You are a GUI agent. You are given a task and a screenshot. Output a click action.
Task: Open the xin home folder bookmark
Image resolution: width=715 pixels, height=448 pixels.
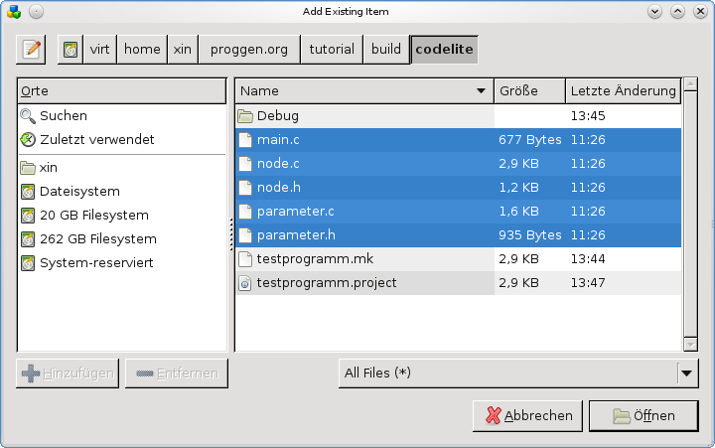click(48, 168)
